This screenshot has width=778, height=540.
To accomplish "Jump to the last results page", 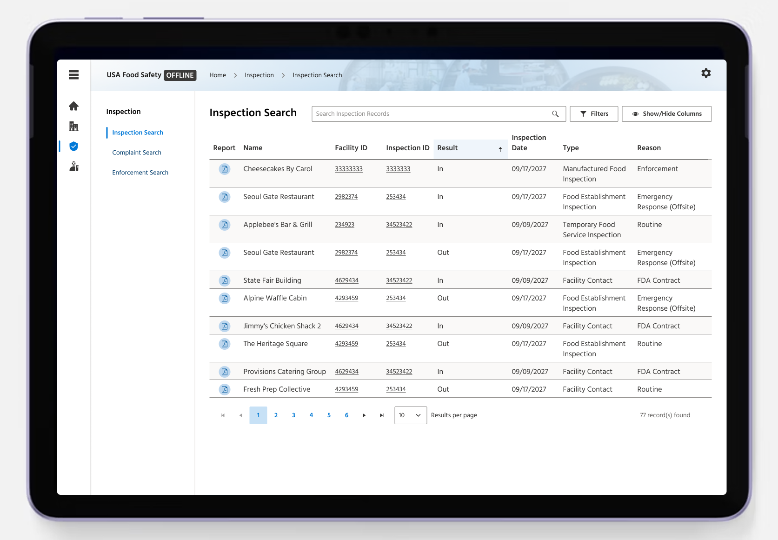I will click(382, 415).
